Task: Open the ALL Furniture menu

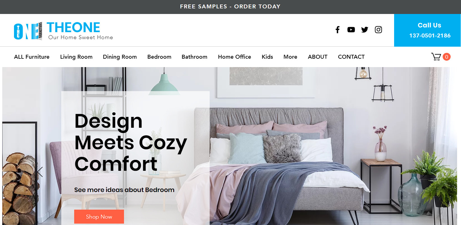Action: coord(32,57)
